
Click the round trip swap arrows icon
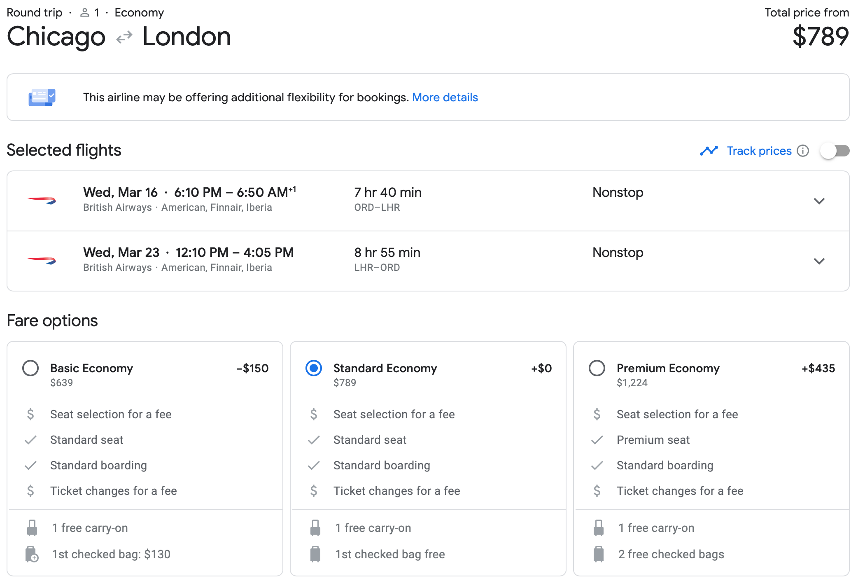pos(124,37)
